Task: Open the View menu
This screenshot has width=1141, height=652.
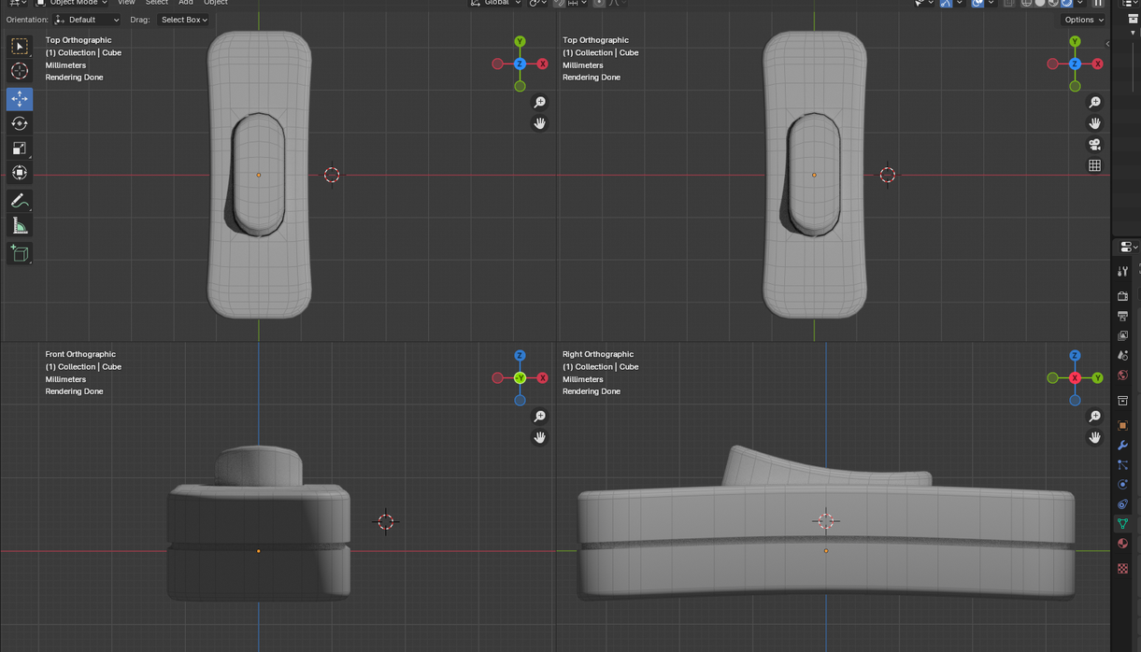Action: click(x=126, y=3)
